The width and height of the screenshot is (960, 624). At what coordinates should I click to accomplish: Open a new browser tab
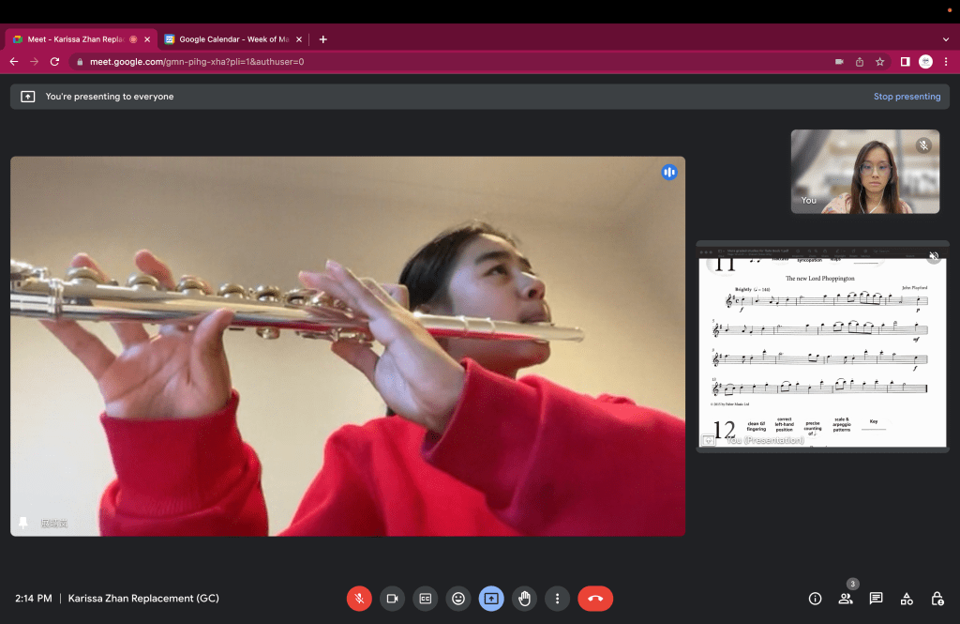(x=323, y=39)
